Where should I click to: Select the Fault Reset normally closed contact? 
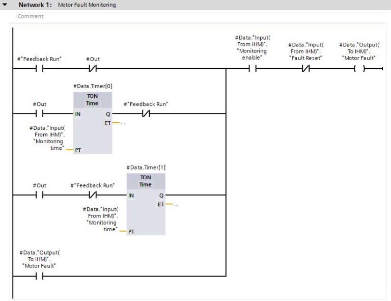(305, 69)
